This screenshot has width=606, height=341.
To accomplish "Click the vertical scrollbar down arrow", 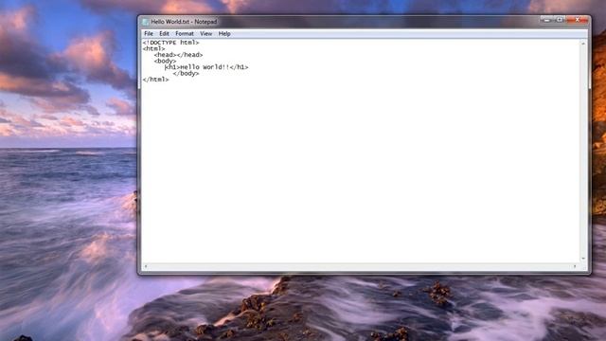I will point(583,259).
